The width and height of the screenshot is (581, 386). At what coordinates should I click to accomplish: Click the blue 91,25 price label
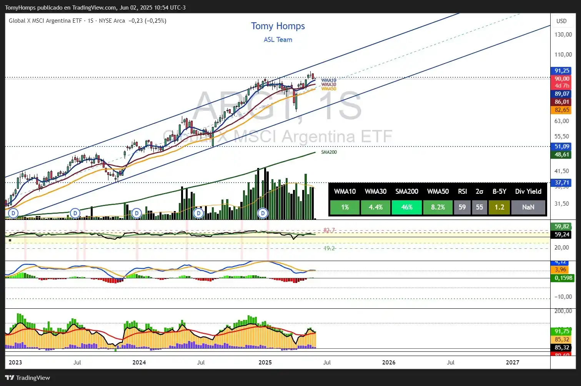tap(561, 71)
